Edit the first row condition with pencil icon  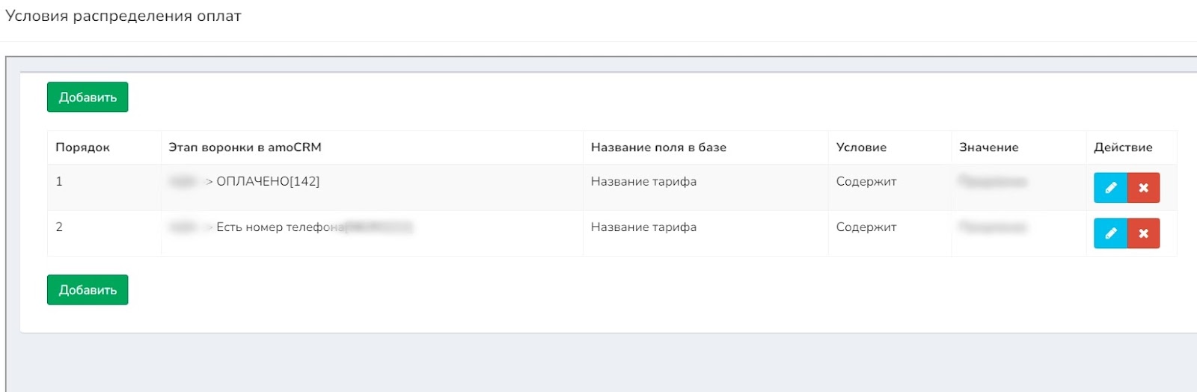[1110, 188]
